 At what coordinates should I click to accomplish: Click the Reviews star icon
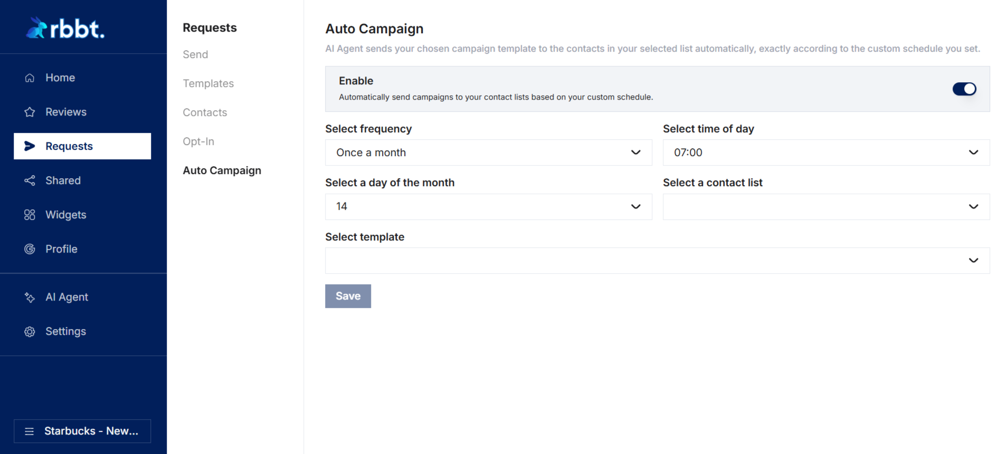[x=30, y=112]
